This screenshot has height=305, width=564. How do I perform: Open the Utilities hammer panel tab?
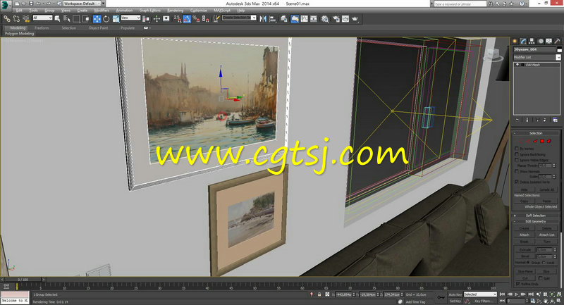(x=557, y=42)
